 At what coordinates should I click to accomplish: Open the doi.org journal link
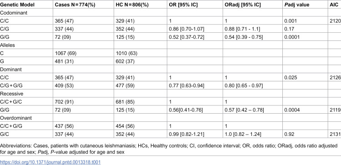coord(50,162)
